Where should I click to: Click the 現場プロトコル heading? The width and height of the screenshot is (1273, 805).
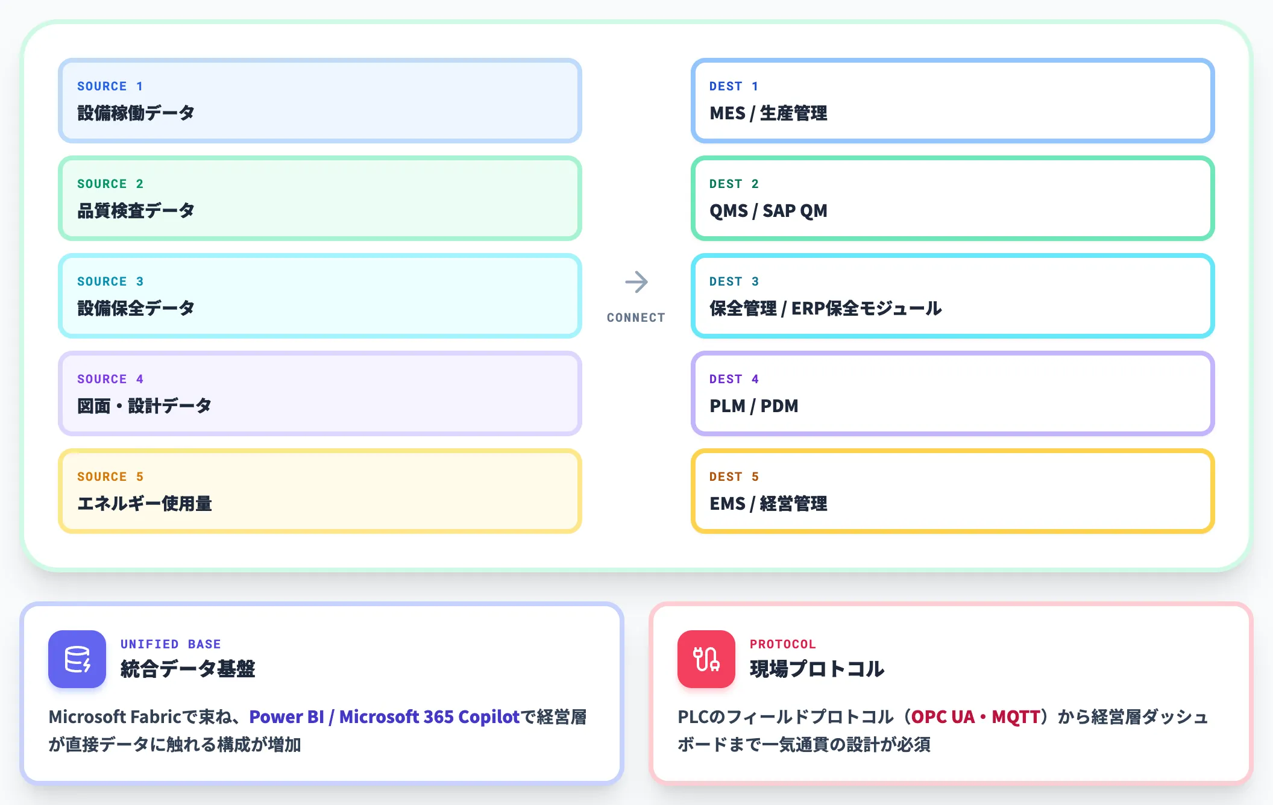pyautogui.click(x=817, y=669)
